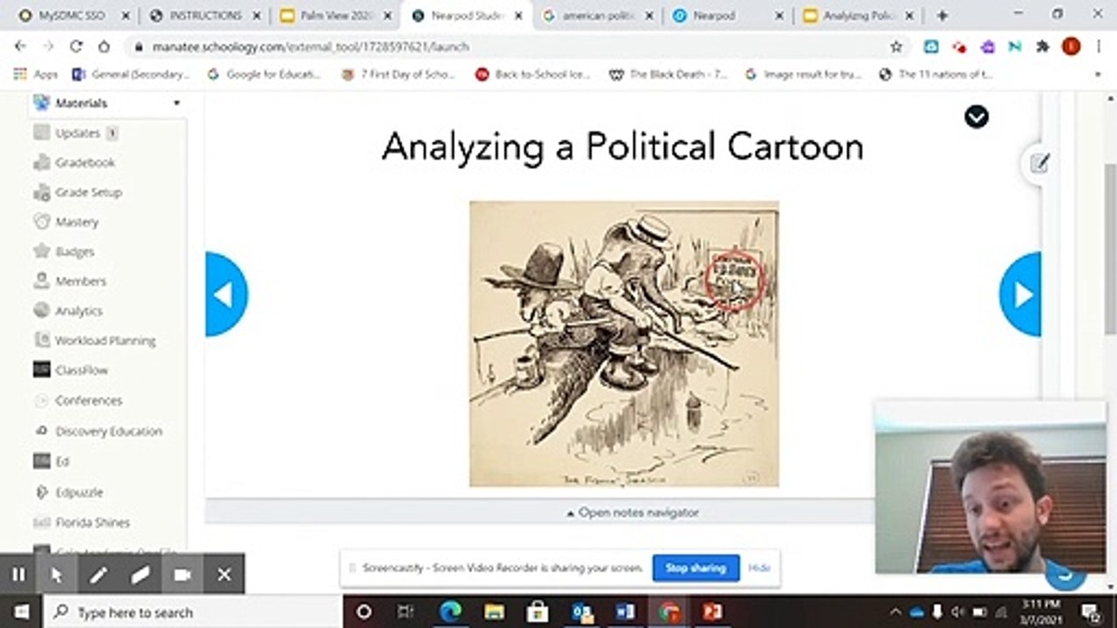1117x628 pixels.
Task: Open the General (Secondary bookmark
Action: pos(131,74)
